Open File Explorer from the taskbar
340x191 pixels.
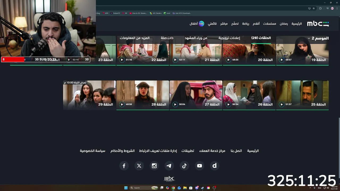tap(185, 188)
